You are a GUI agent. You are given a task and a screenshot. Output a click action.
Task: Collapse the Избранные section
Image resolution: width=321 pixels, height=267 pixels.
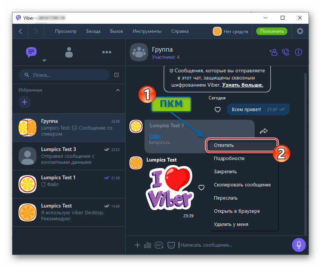pyautogui.click(x=118, y=90)
